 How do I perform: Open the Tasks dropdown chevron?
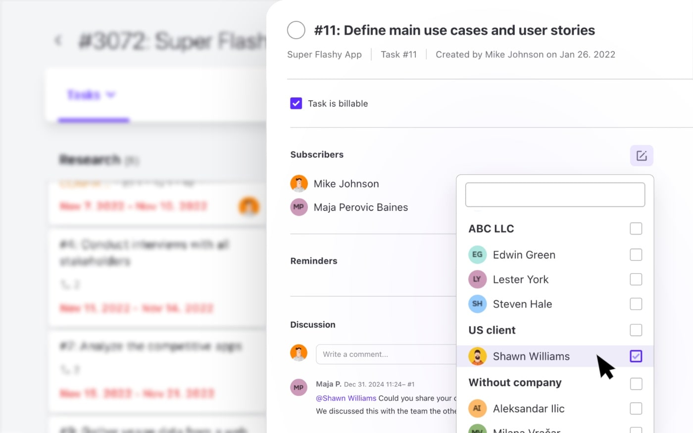pyautogui.click(x=110, y=95)
